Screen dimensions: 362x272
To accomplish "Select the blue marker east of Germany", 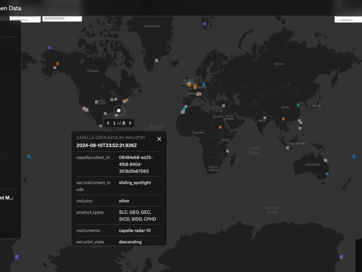I will click(x=204, y=85).
